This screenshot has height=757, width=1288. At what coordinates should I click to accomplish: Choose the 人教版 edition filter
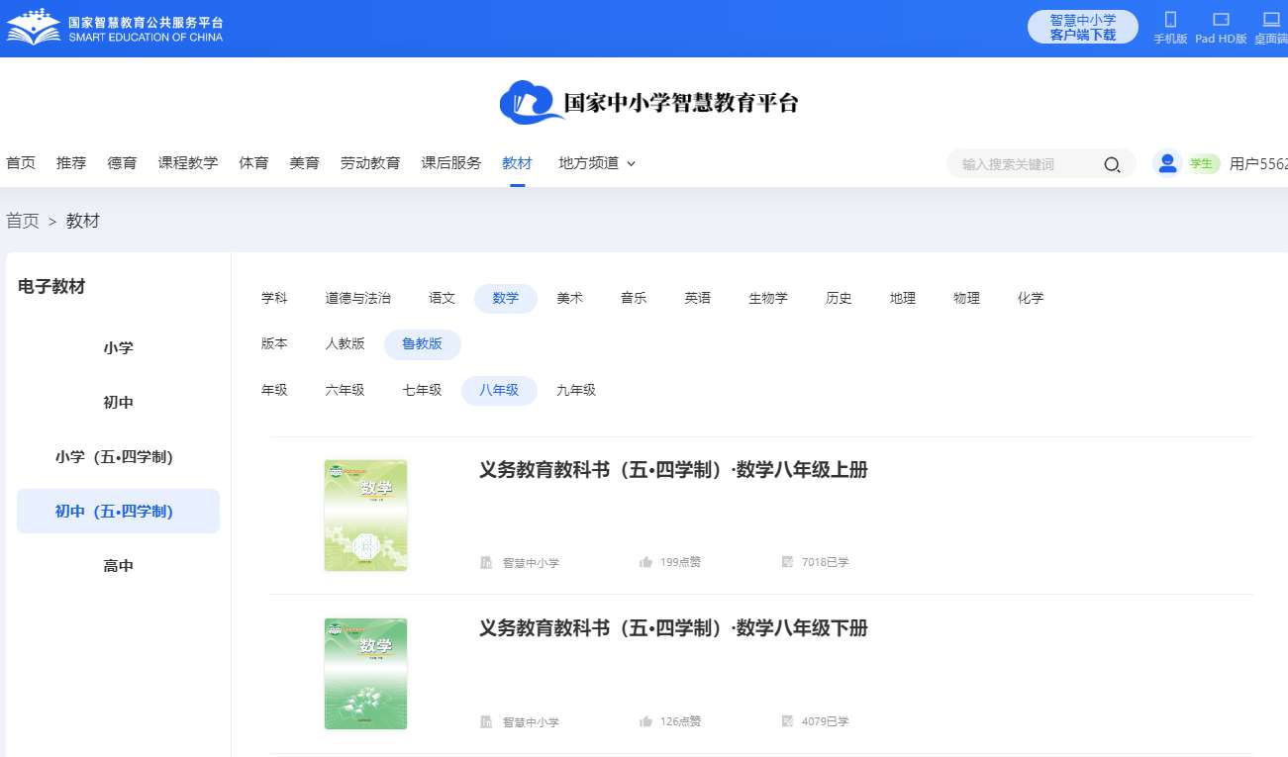346,343
